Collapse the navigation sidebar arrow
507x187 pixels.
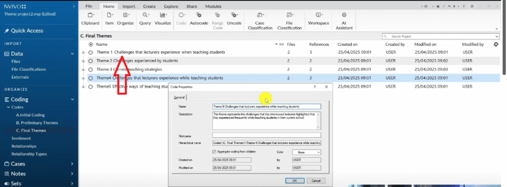[74, 6]
